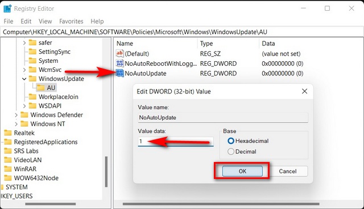This screenshot has width=364, height=209.
Task: Expand the safer key
Action: (24, 43)
